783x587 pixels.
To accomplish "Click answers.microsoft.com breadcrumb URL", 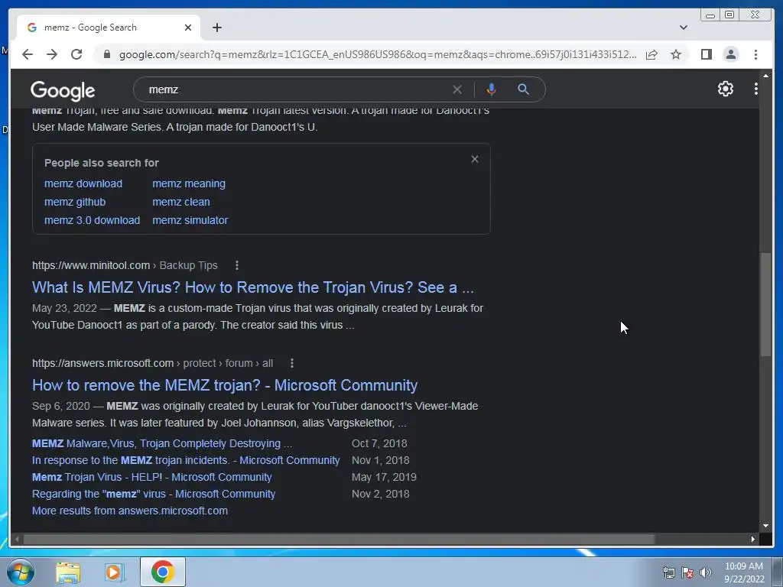I will (152, 363).
